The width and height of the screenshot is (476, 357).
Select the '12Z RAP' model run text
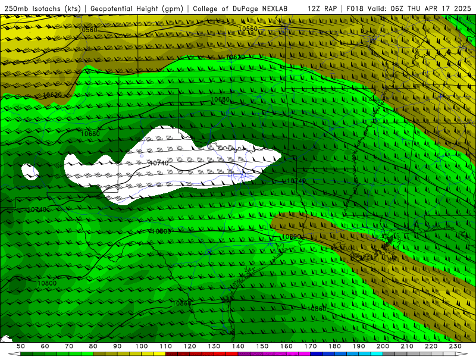tap(322, 8)
